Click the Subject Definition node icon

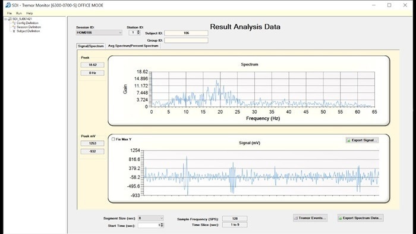coord(14,31)
